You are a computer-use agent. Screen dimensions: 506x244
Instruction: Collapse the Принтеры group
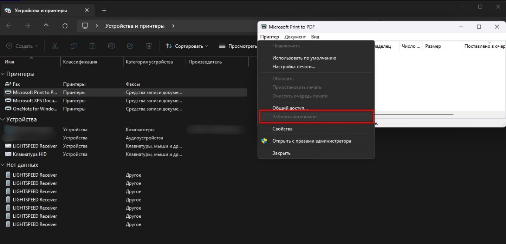pos(3,74)
